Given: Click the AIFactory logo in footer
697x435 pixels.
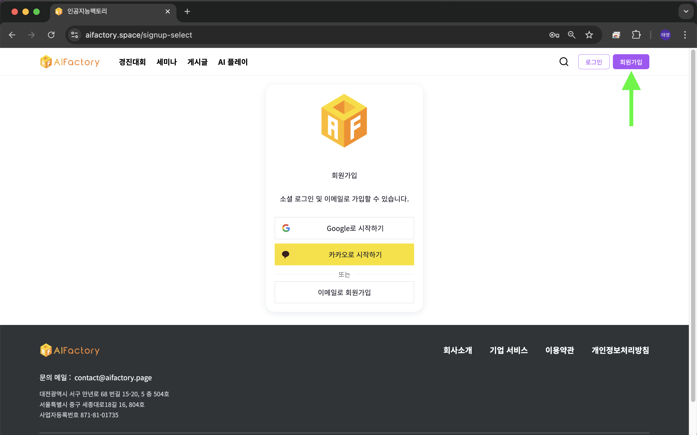Looking at the screenshot, I should [x=70, y=350].
